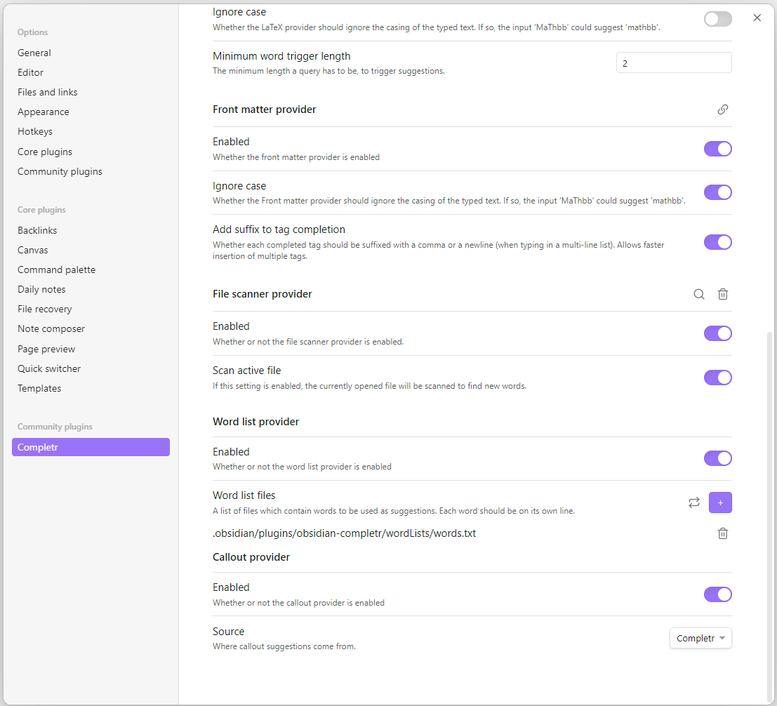The height and width of the screenshot is (706, 777).
Task: Open Backlinks plugin settings
Action: pos(91,230)
